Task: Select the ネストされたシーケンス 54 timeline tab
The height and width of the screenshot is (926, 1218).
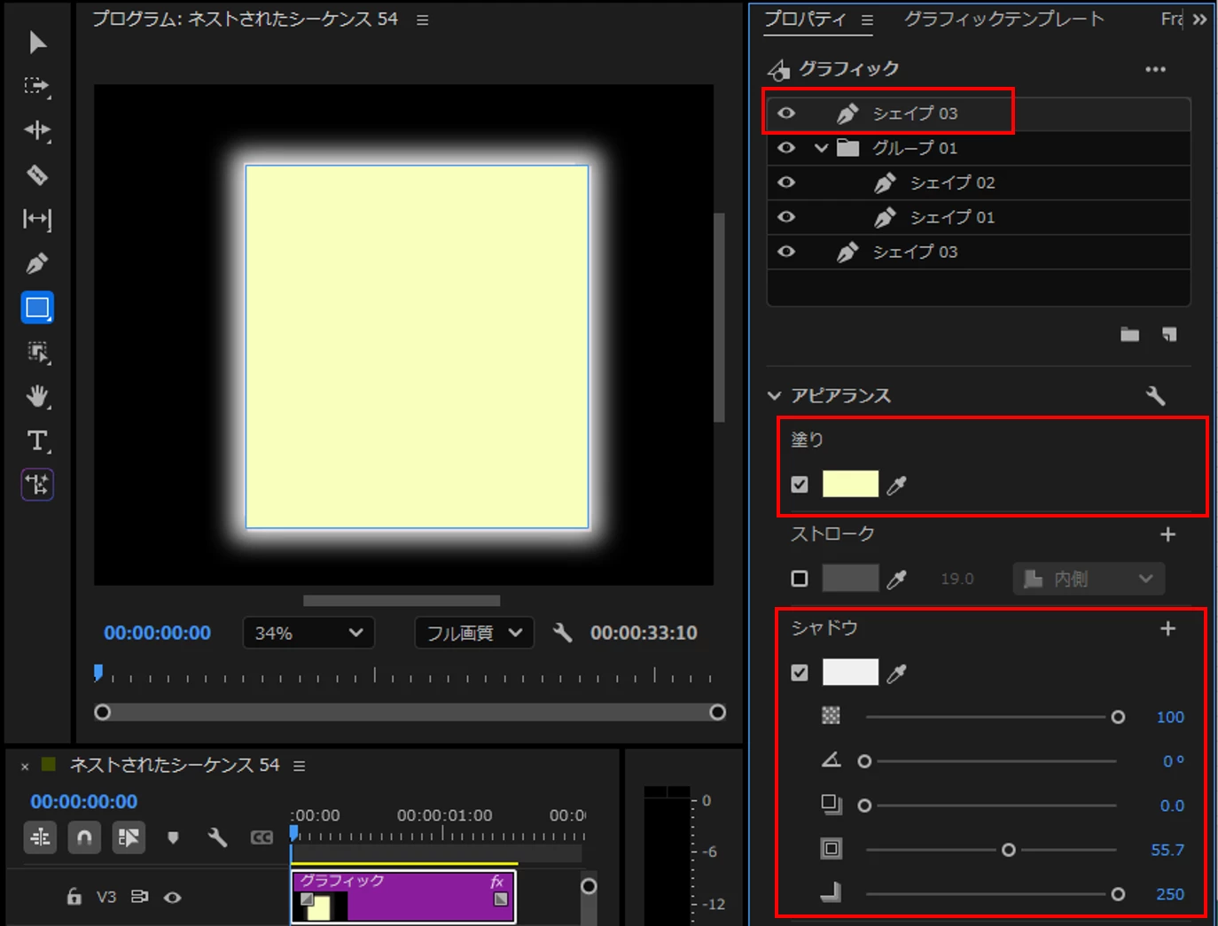Action: (175, 765)
